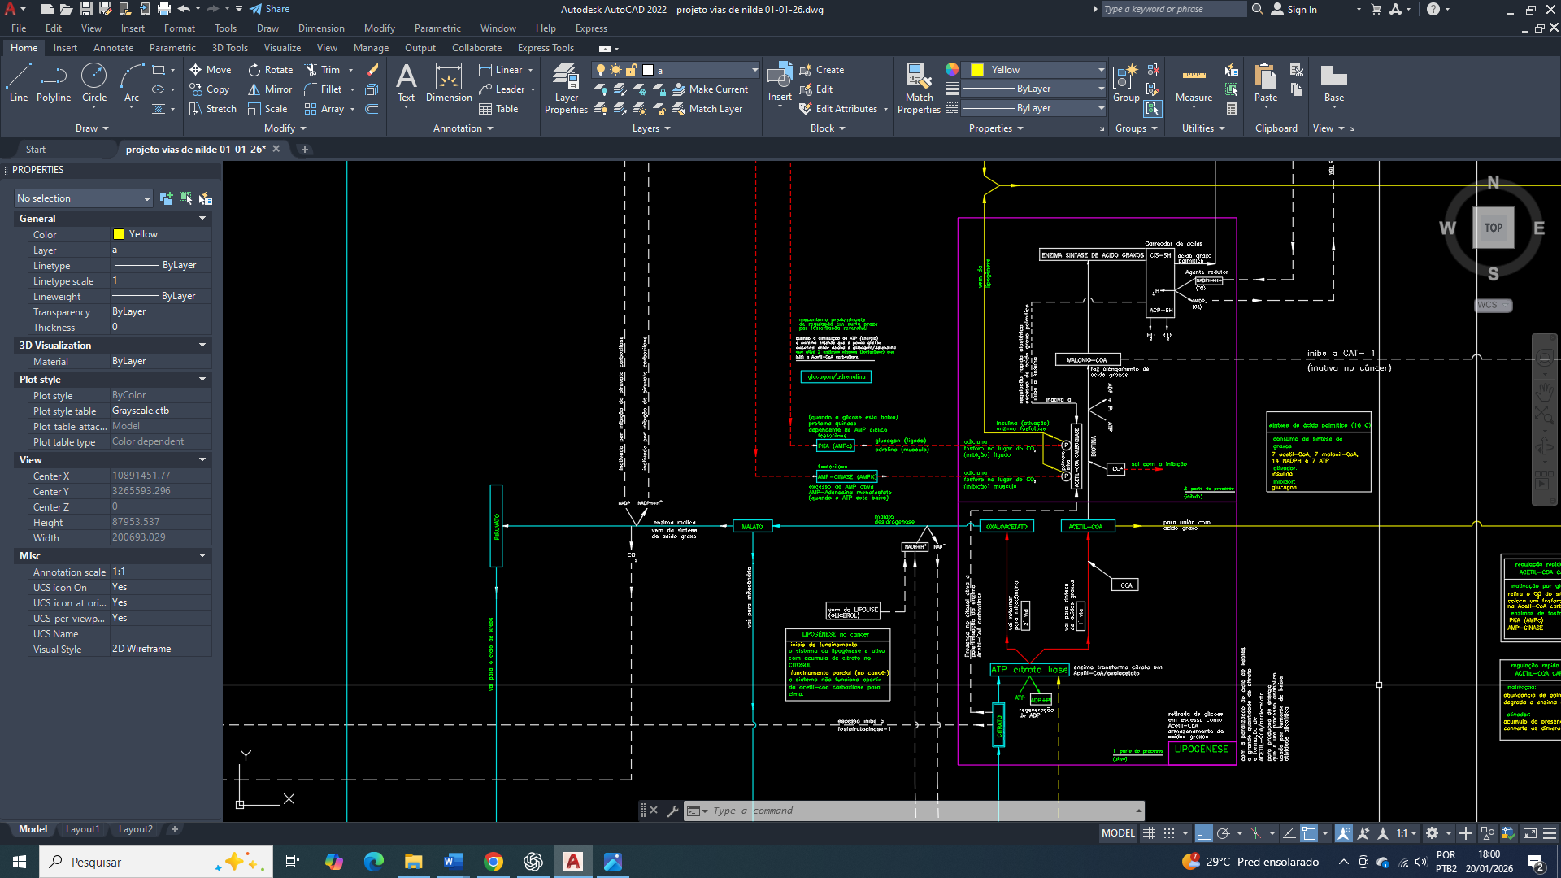
Task: Open the Annotate ribbon tab
Action: (113, 48)
